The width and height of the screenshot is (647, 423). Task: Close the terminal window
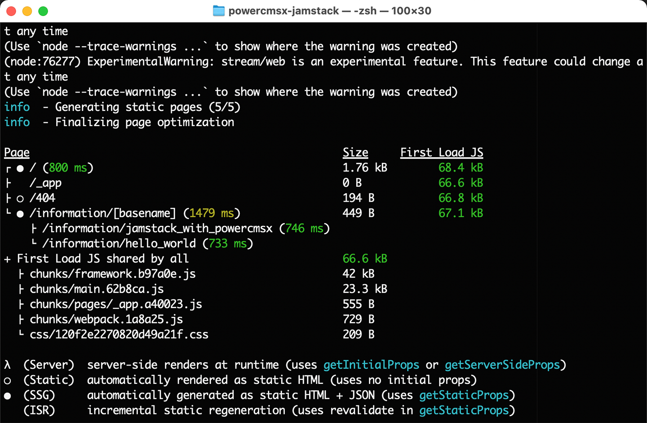[11, 11]
